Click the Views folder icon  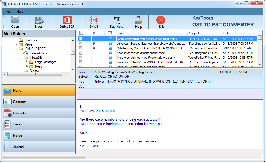click(x=21, y=45)
